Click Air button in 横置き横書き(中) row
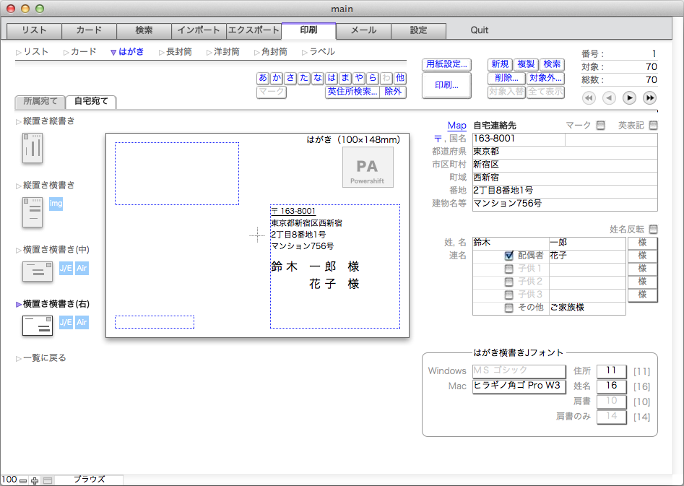Image resolution: width=684 pixels, height=486 pixels. click(x=82, y=268)
